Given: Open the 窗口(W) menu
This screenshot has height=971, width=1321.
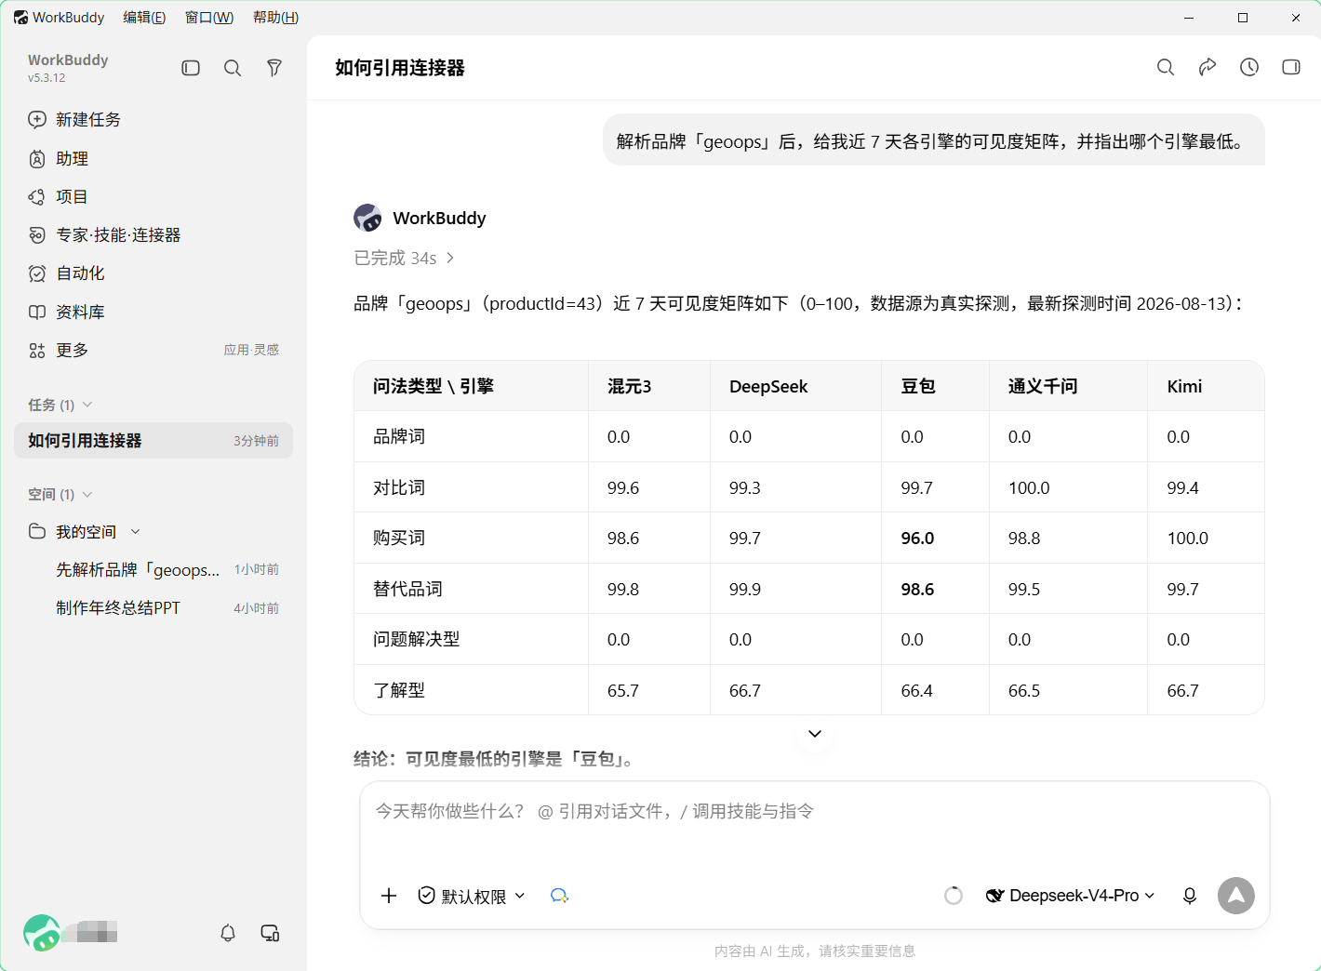Looking at the screenshot, I should (209, 18).
